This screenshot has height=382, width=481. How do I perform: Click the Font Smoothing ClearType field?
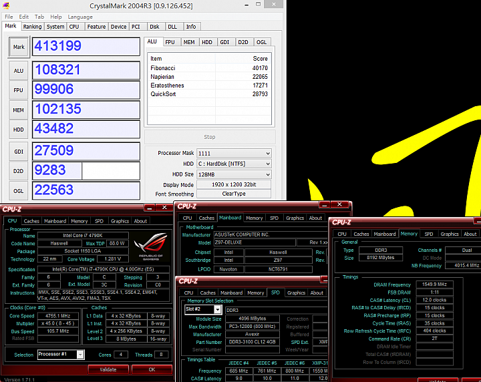[234, 194]
